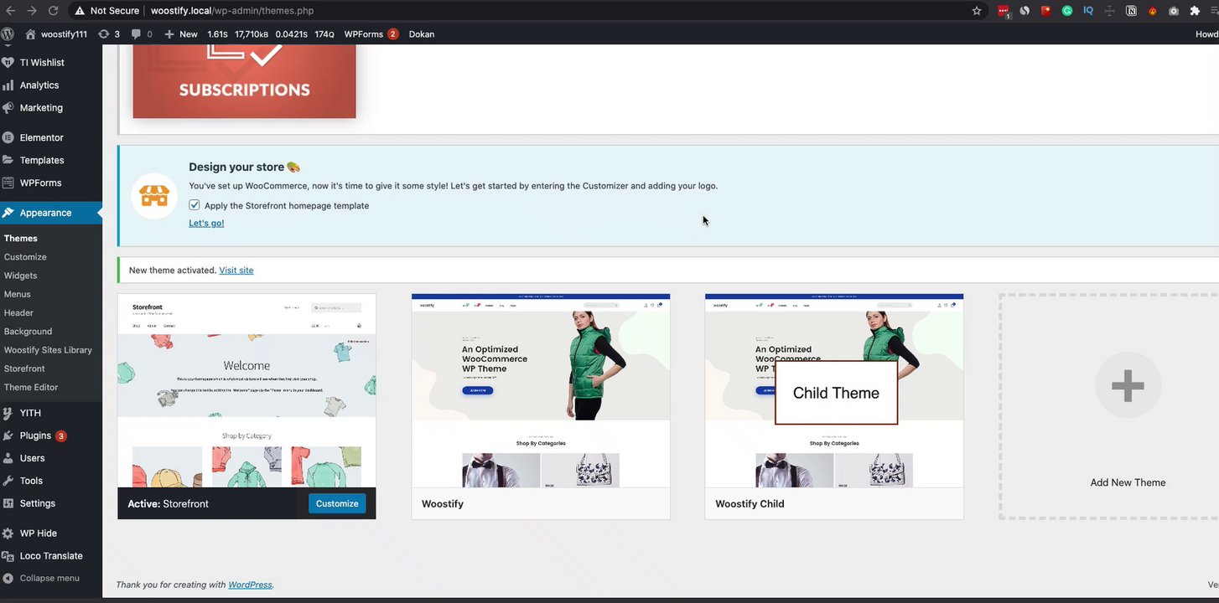
Task: Click the Appearance menu item
Action: coord(51,213)
